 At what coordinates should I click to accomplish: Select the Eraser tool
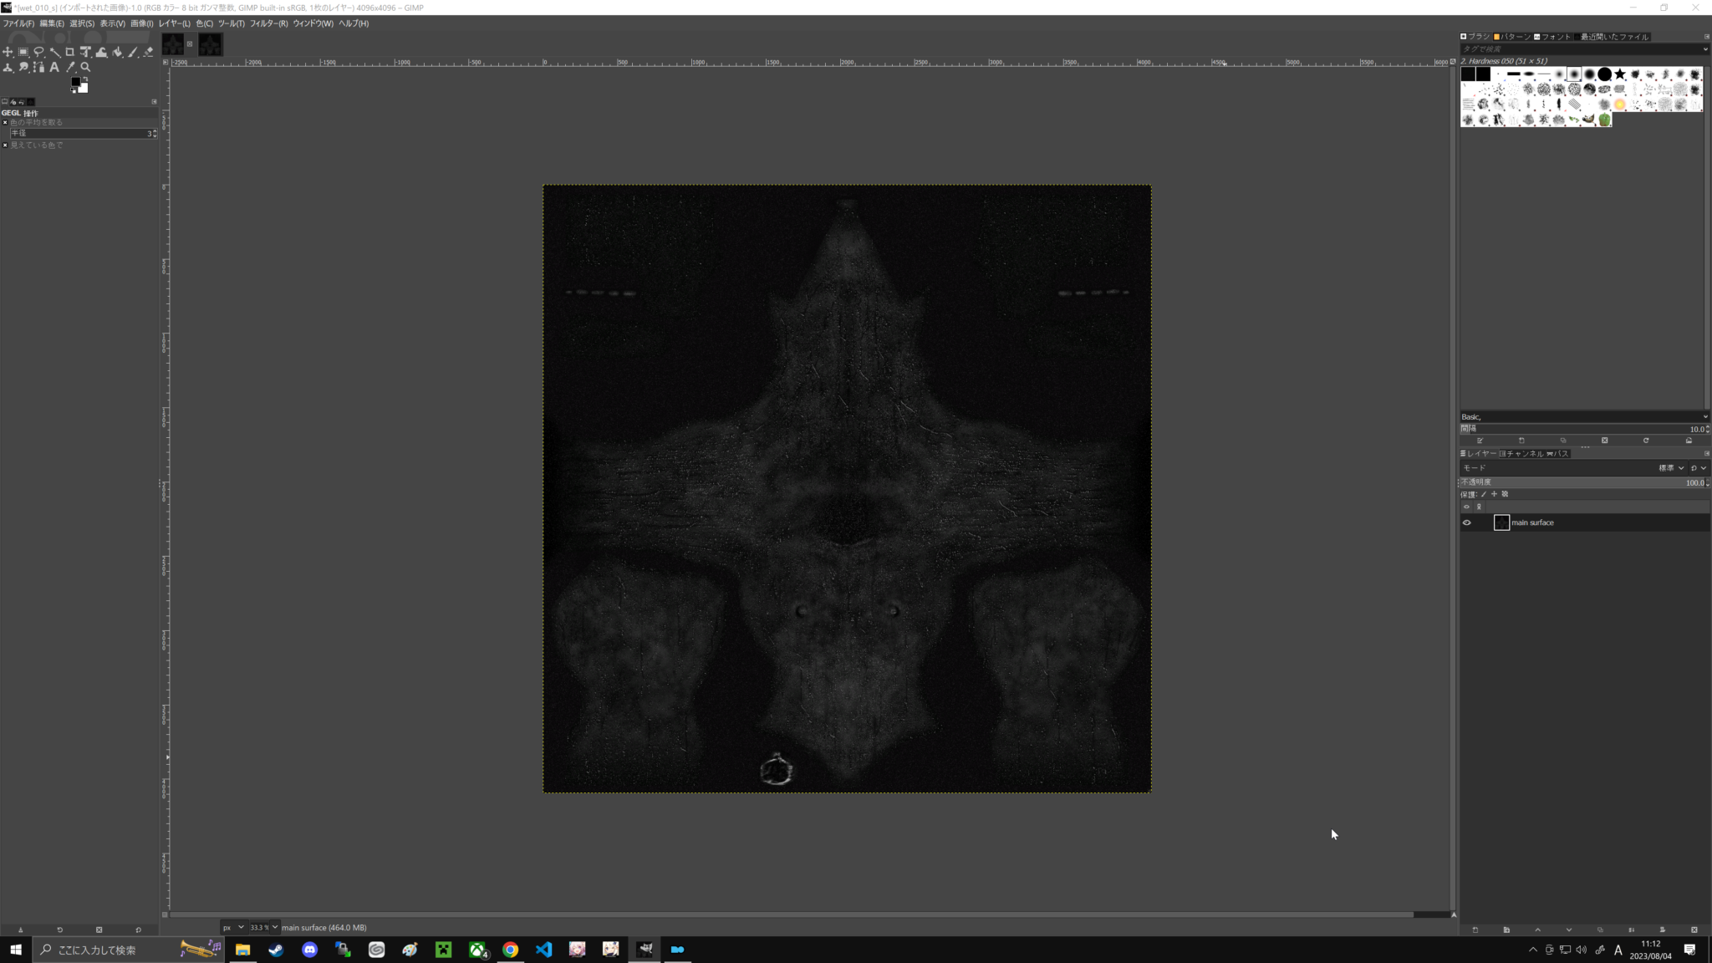(149, 52)
